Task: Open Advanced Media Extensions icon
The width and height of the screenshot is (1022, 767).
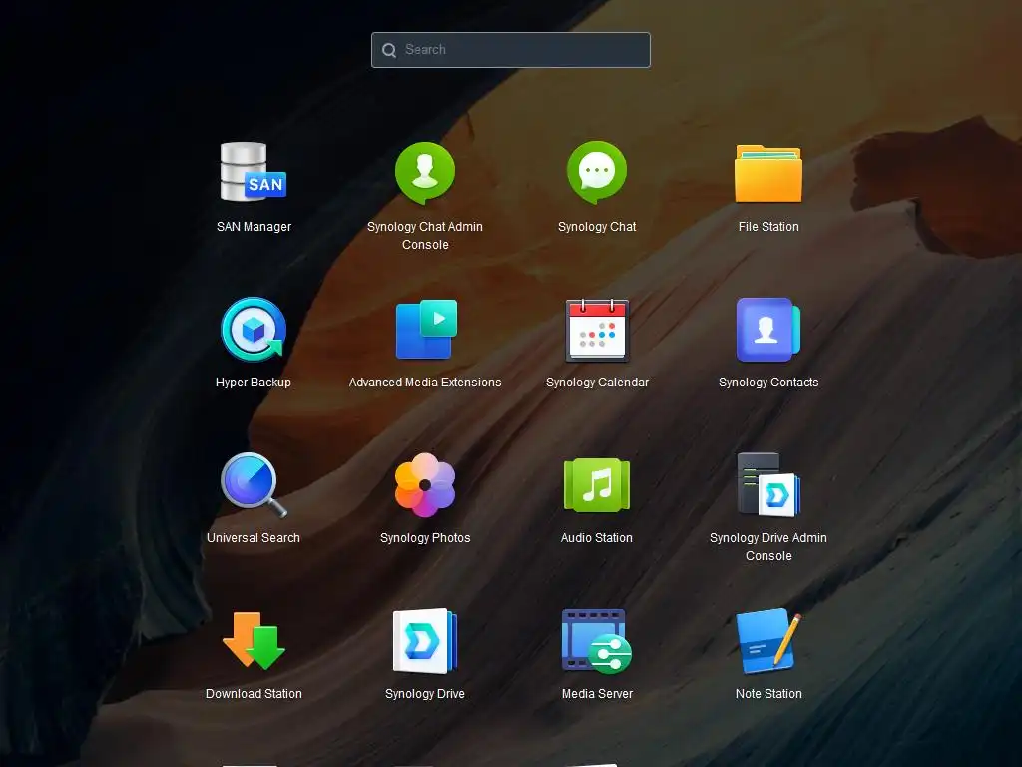Action: pyautogui.click(x=426, y=329)
